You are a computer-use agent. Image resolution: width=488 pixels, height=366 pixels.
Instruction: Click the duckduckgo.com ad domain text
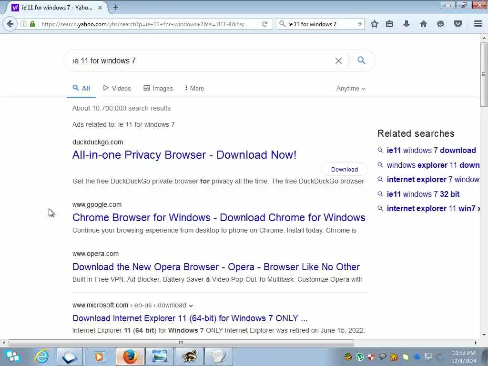pyautogui.click(x=98, y=142)
